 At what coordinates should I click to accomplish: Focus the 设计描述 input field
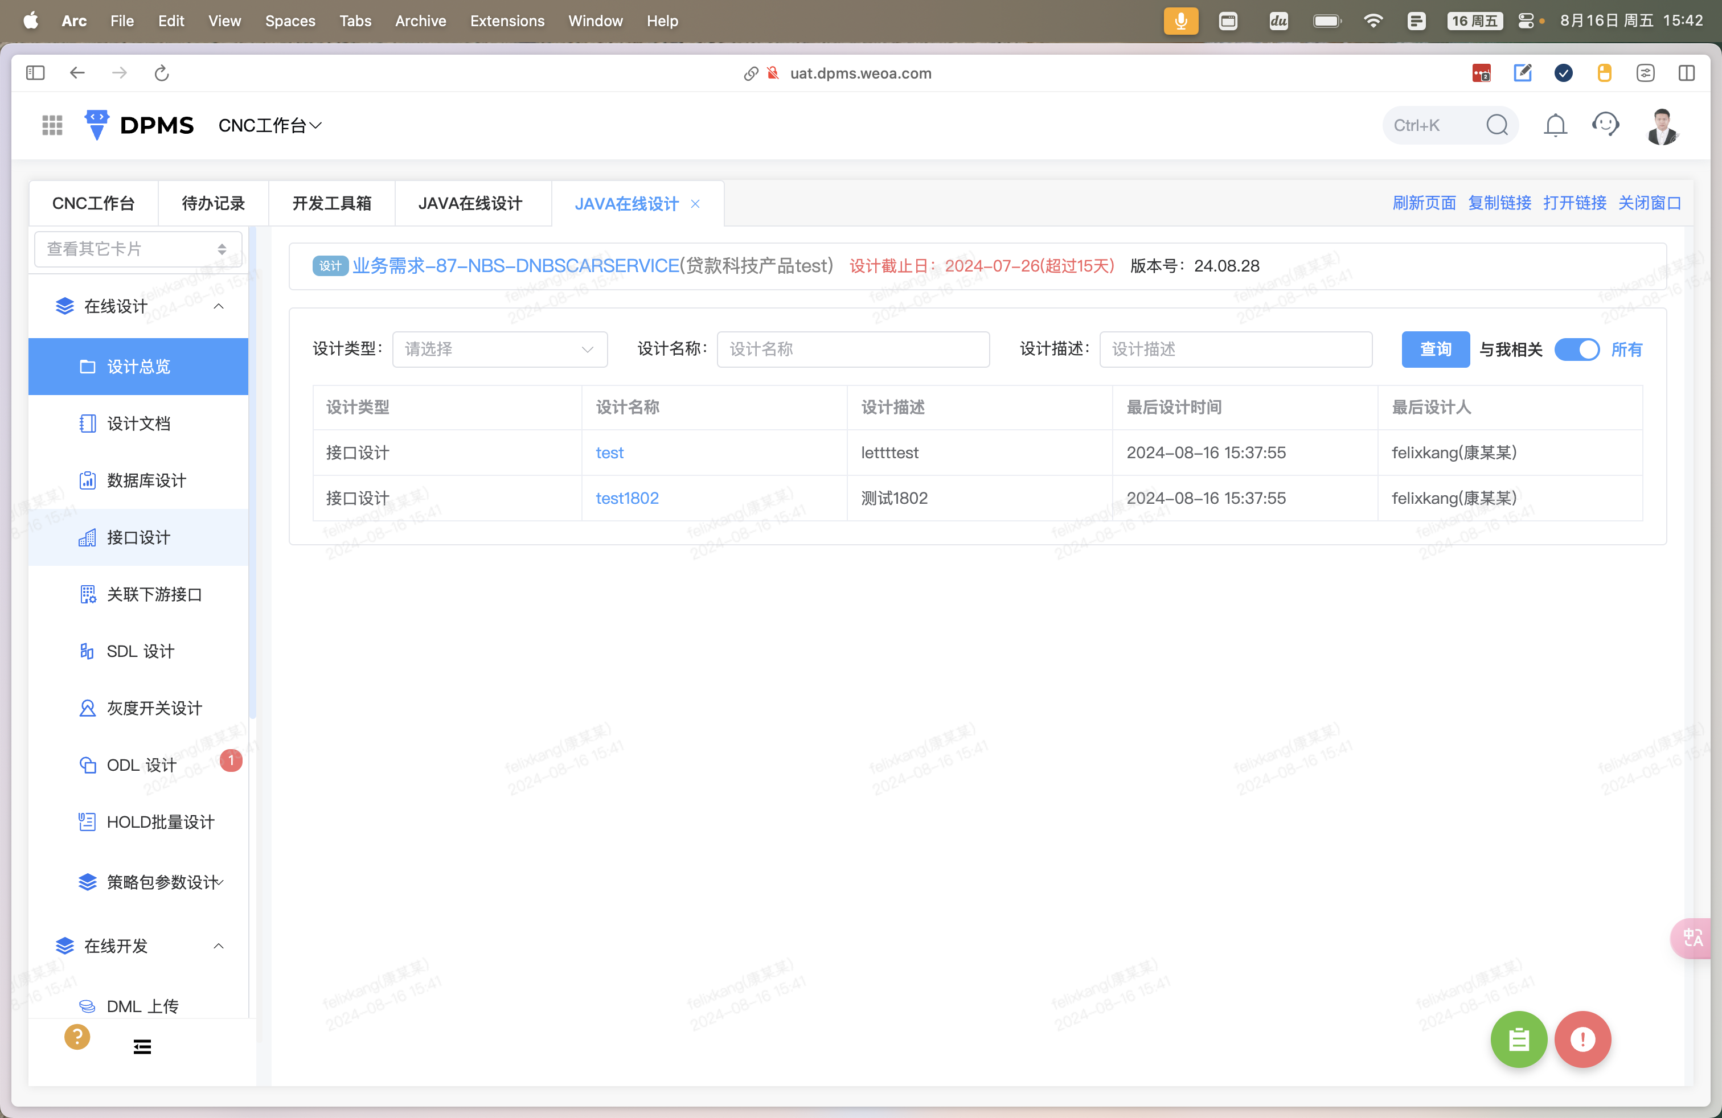tap(1236, 350)
